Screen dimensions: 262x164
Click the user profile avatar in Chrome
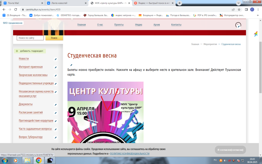tap(252, 10)
